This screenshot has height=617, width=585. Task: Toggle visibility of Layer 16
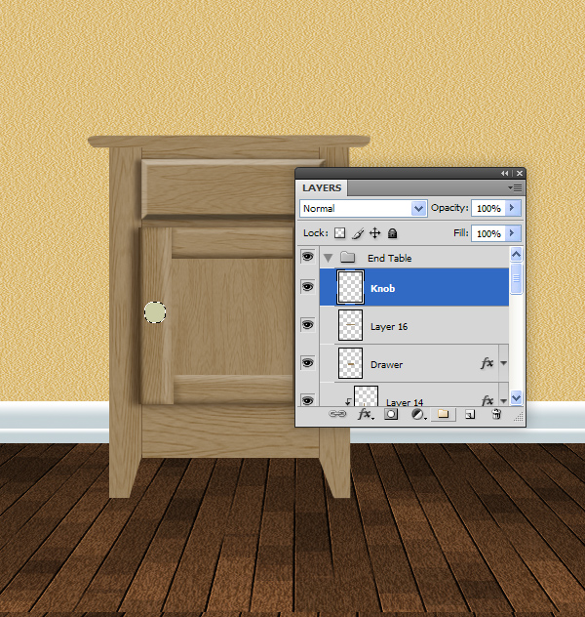click(x=308, y=325)
